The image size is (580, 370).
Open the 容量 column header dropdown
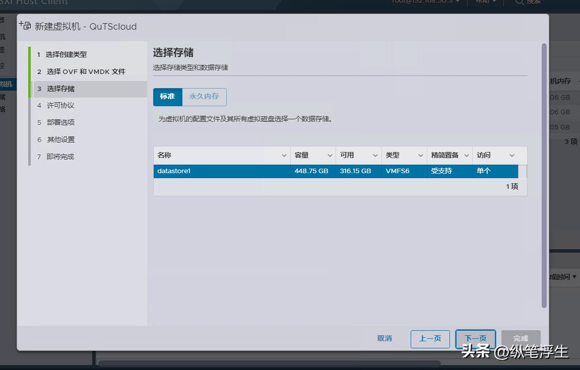pos(330,155)
